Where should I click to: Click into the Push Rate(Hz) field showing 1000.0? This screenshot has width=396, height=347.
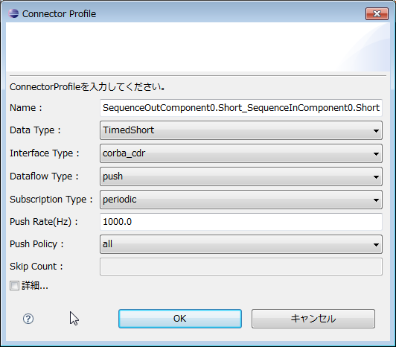pyautogui.click(x=241, y=222)
